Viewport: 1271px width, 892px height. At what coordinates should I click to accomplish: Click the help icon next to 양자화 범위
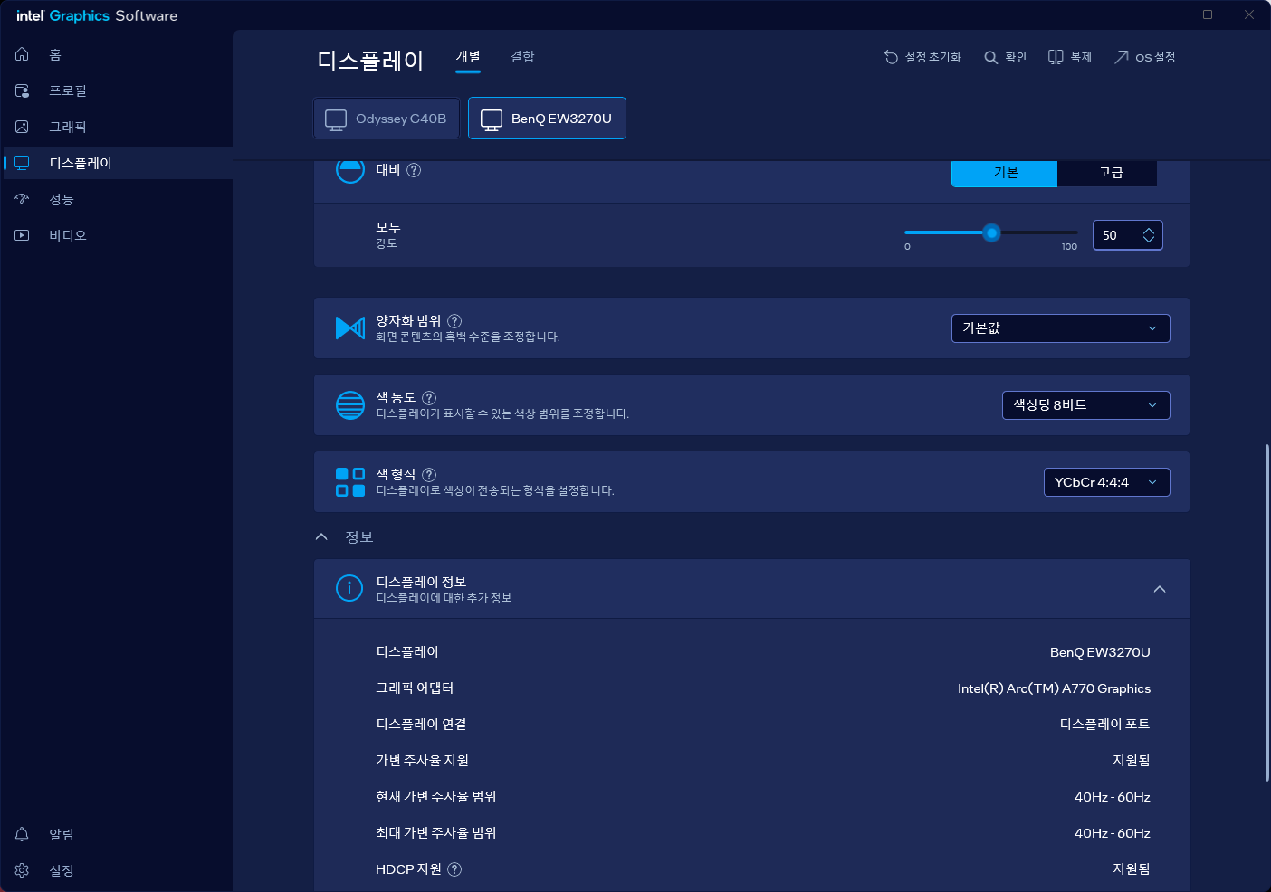[454, 320]
